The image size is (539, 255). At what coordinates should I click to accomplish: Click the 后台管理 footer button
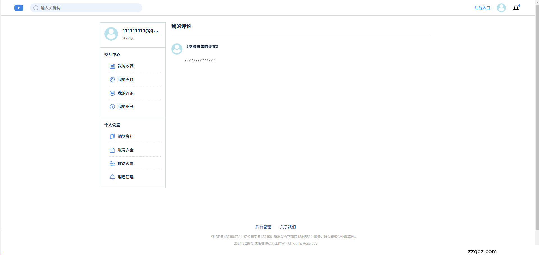pos(263,227)
